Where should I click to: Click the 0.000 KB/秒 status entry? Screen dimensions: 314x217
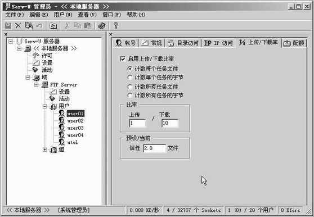pyautogui.click(x=145, y=210)
